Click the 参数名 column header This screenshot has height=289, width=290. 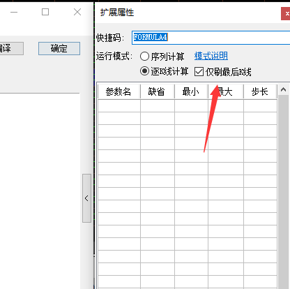click(x=119, y=91)
